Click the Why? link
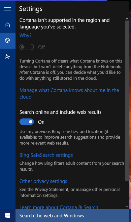131x222 pixels. [25, 35]
